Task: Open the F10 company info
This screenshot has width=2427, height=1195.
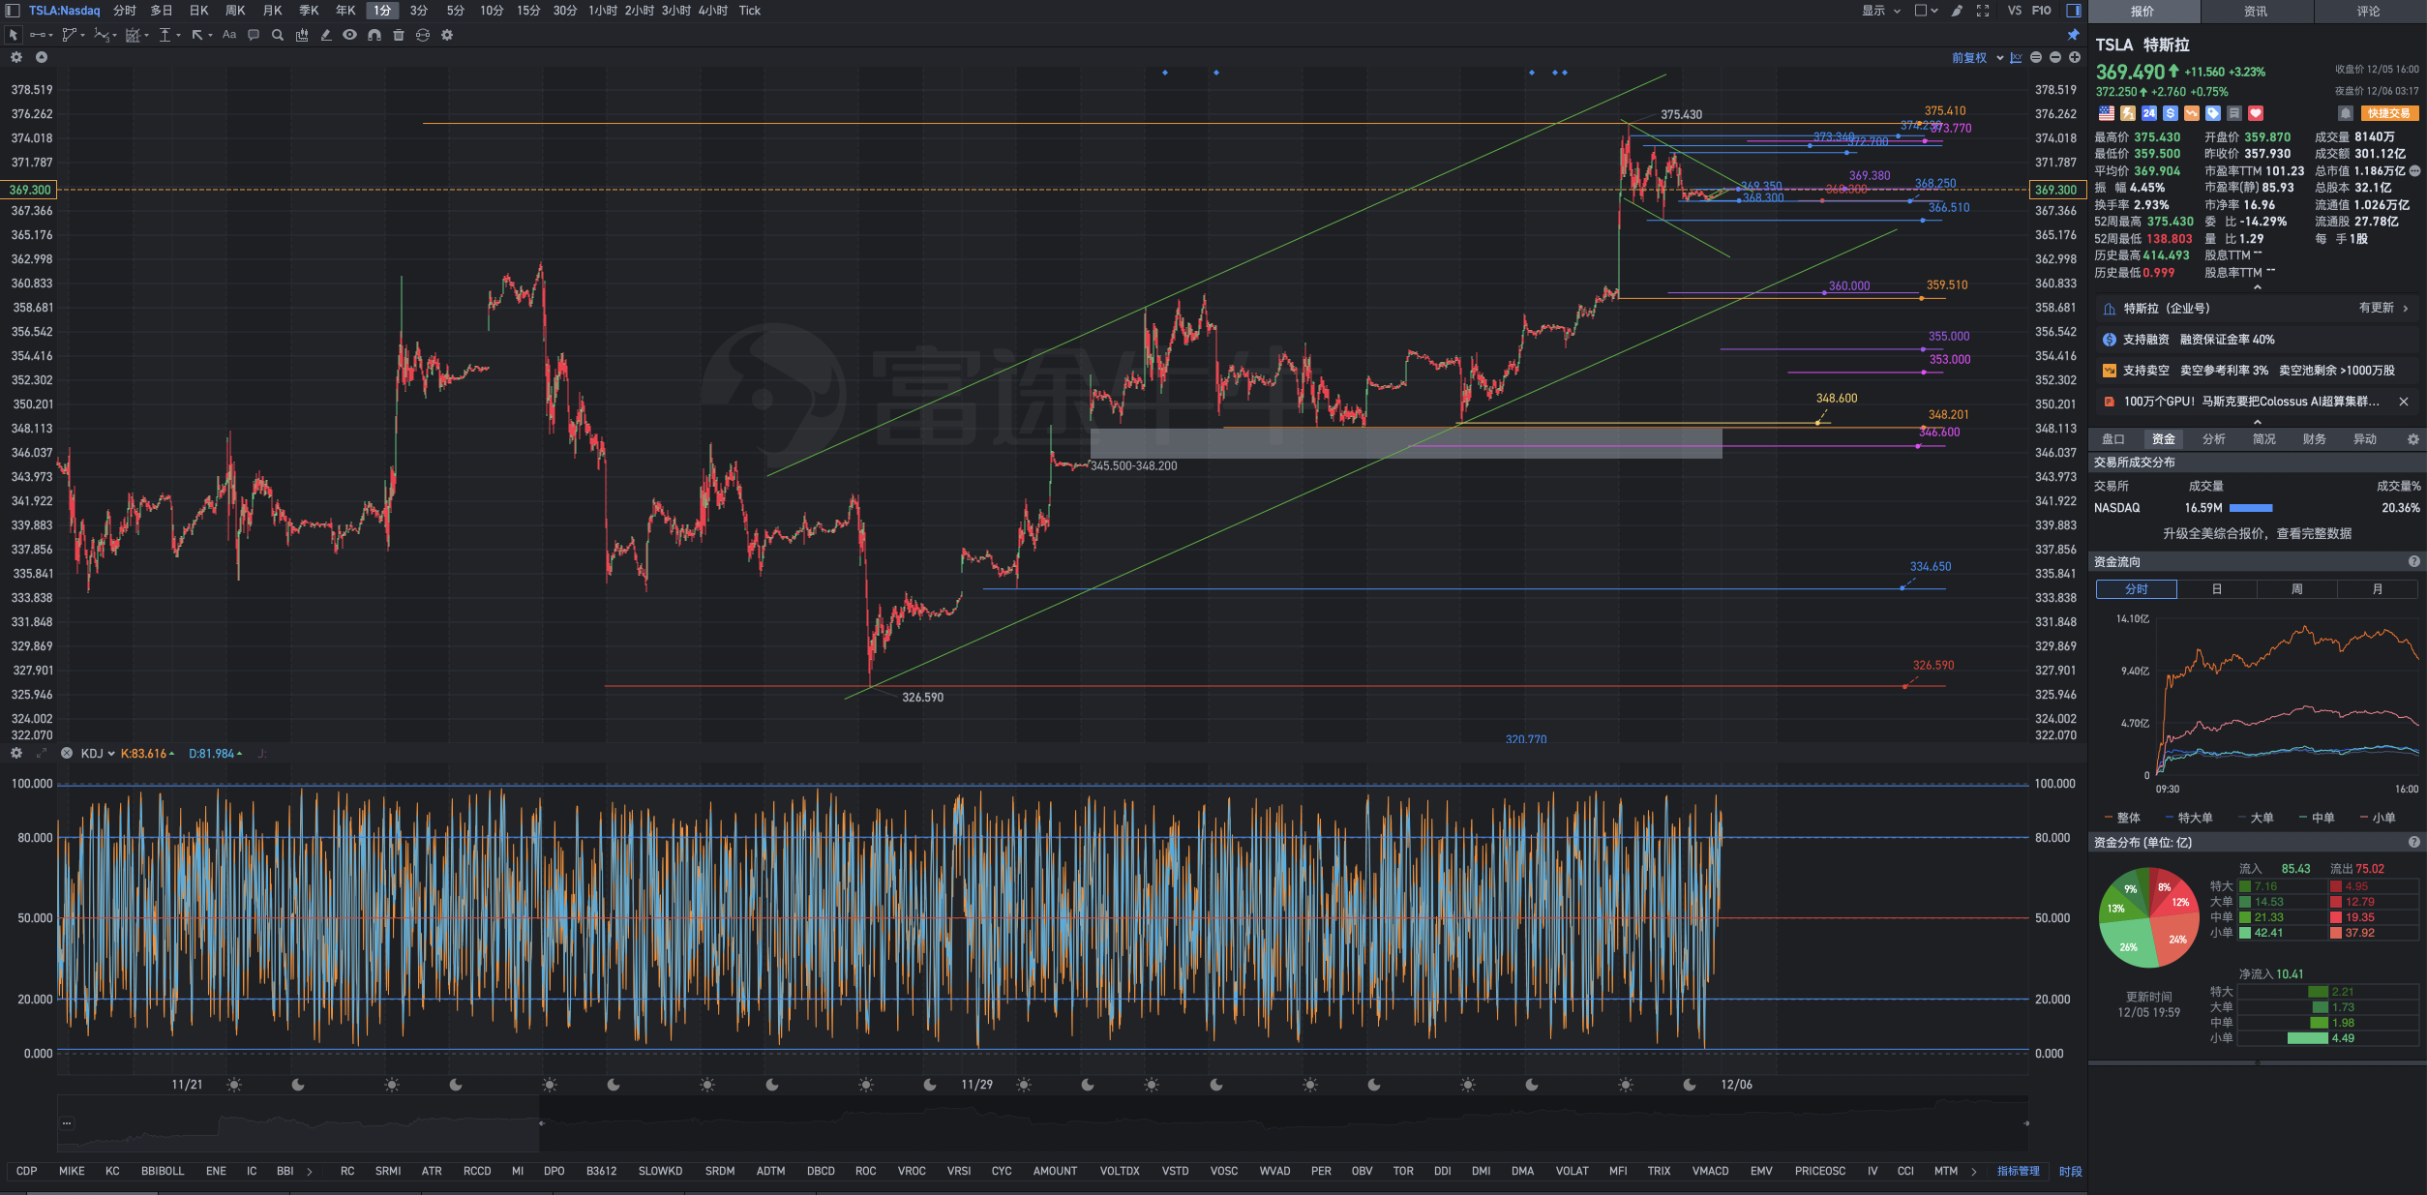Action: coord(2041,11)
